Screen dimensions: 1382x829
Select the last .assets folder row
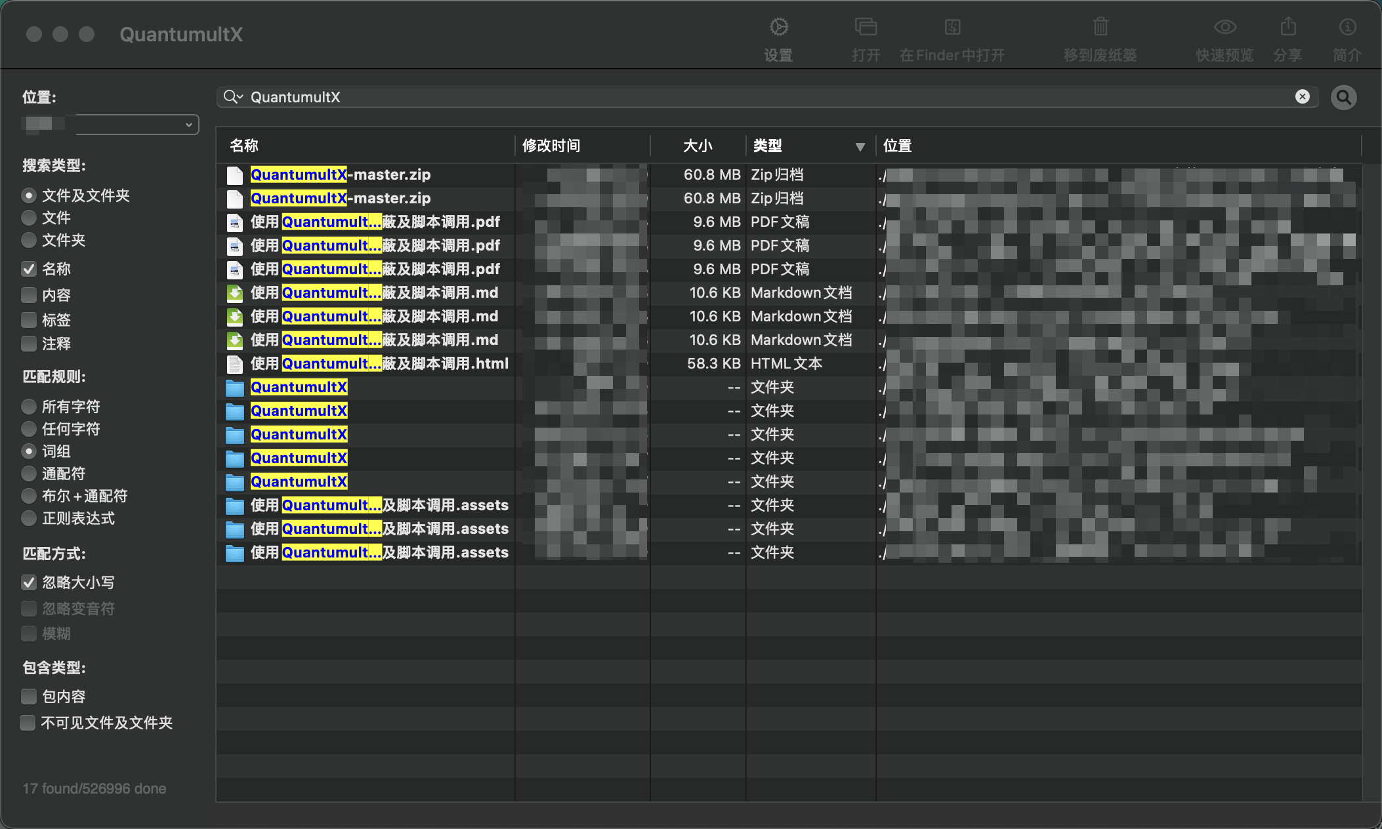point(789,552)
